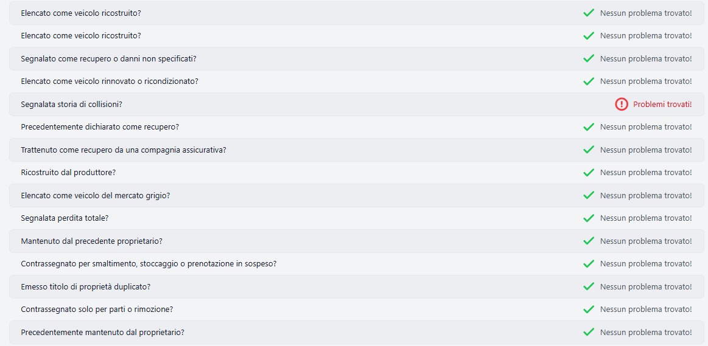Viewport: 708px width, 346px height.
Task: Select the 'Segnalata storia di collisioni?' question
Action: [x=71, y=104]
